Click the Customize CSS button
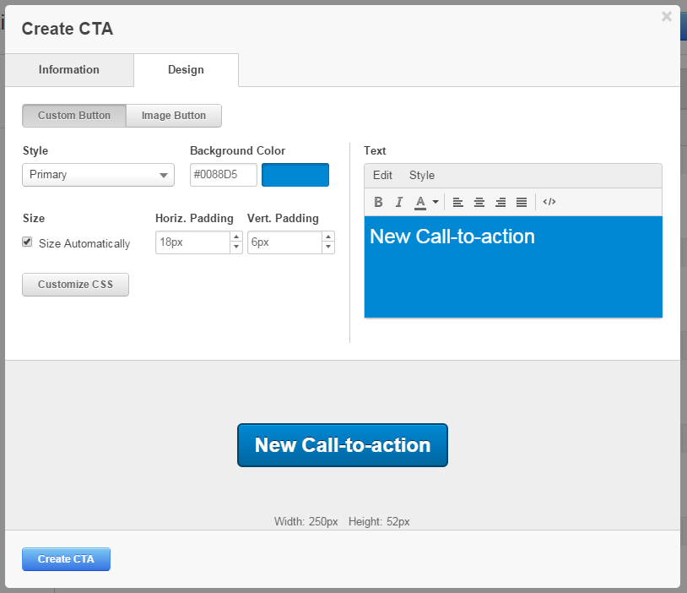 pyautogui.click(x=75, y=285)
